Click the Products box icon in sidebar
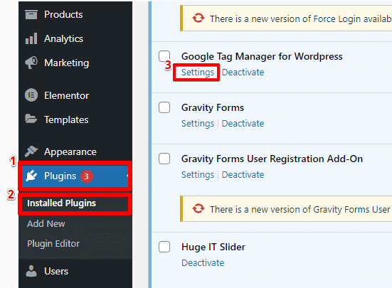Screen dimensions: 392x288 pyautogui.click(x=31, y=14)
